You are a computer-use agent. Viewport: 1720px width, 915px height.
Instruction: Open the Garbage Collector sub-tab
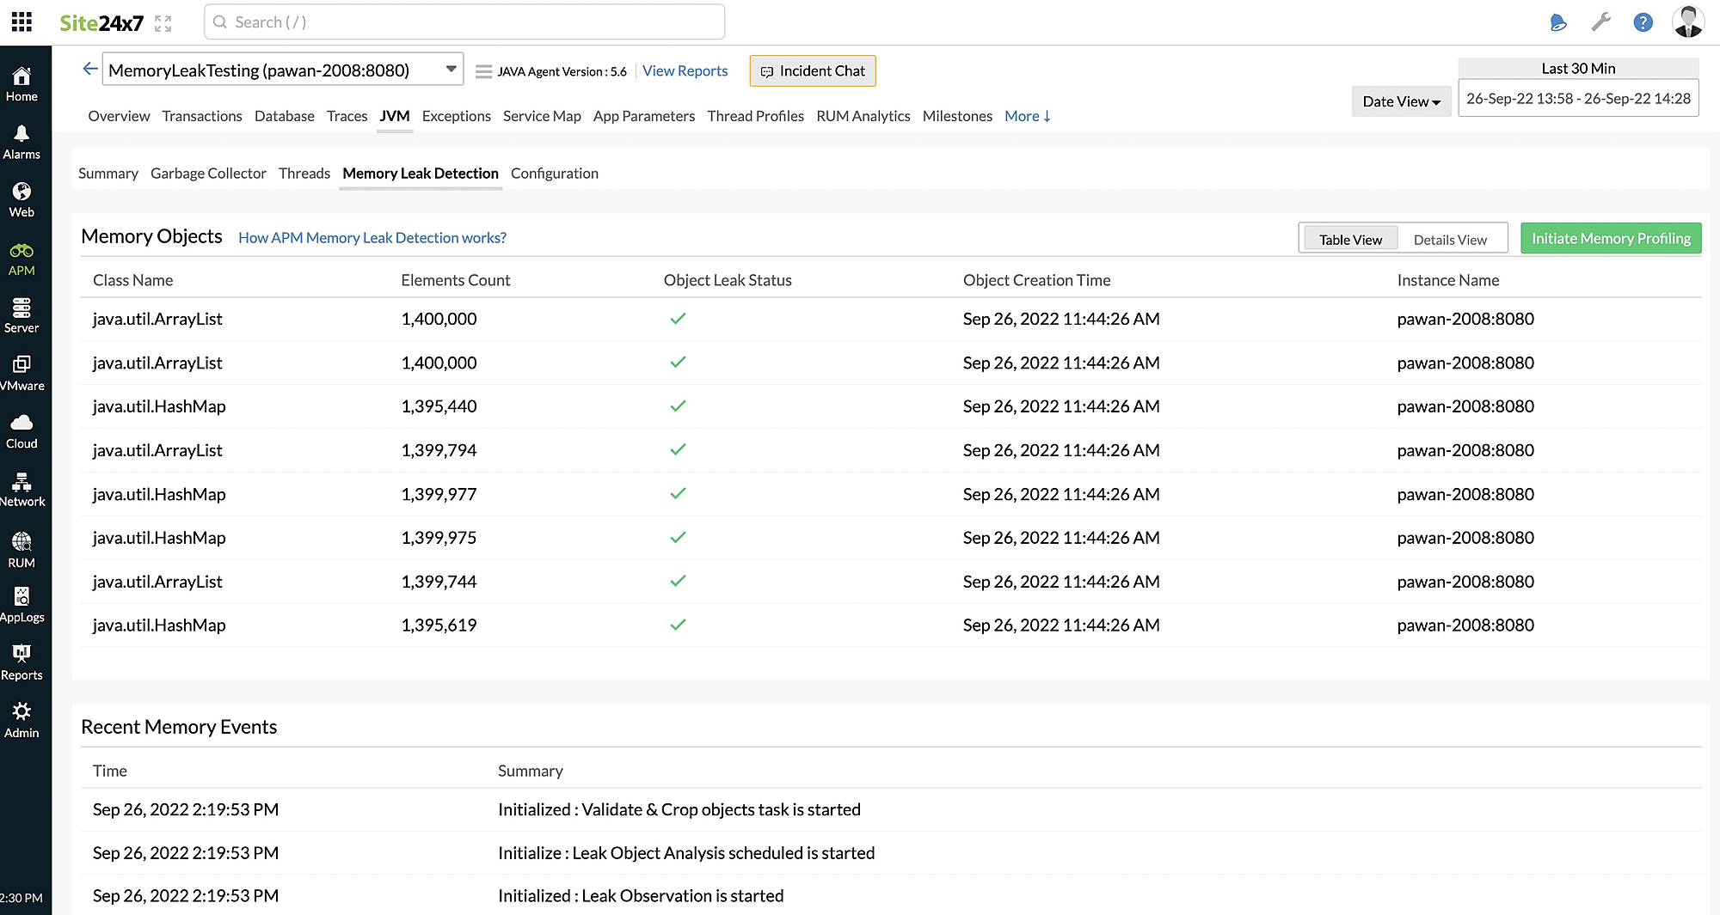(208, 174)
